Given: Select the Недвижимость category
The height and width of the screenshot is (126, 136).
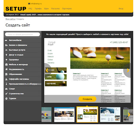Looking at the screenshot, I should coord(22,69).
